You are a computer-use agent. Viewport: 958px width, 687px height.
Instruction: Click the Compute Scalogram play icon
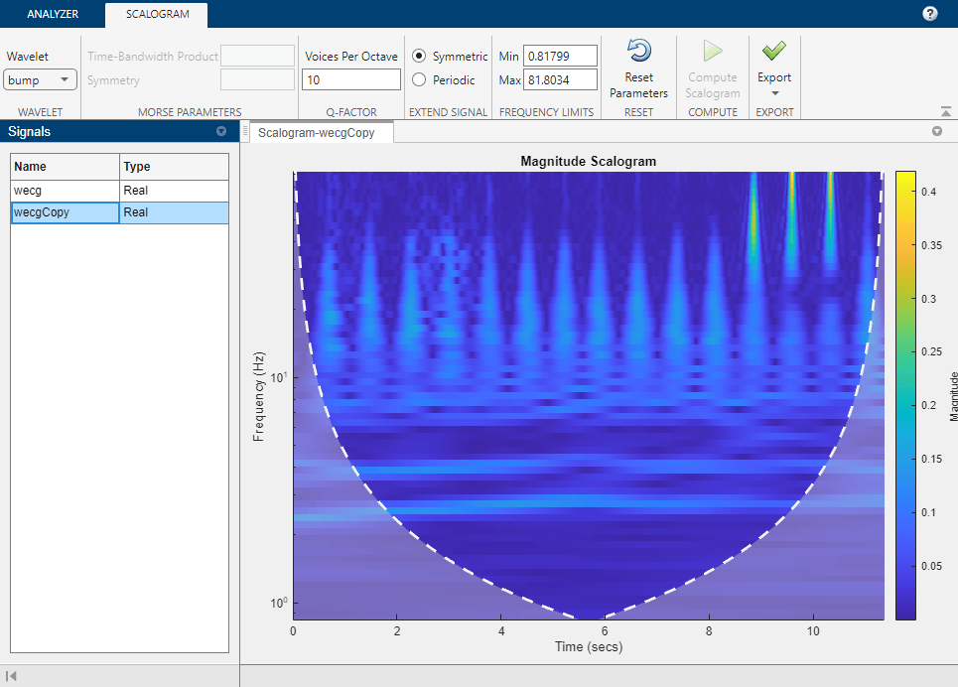point(712,51)
